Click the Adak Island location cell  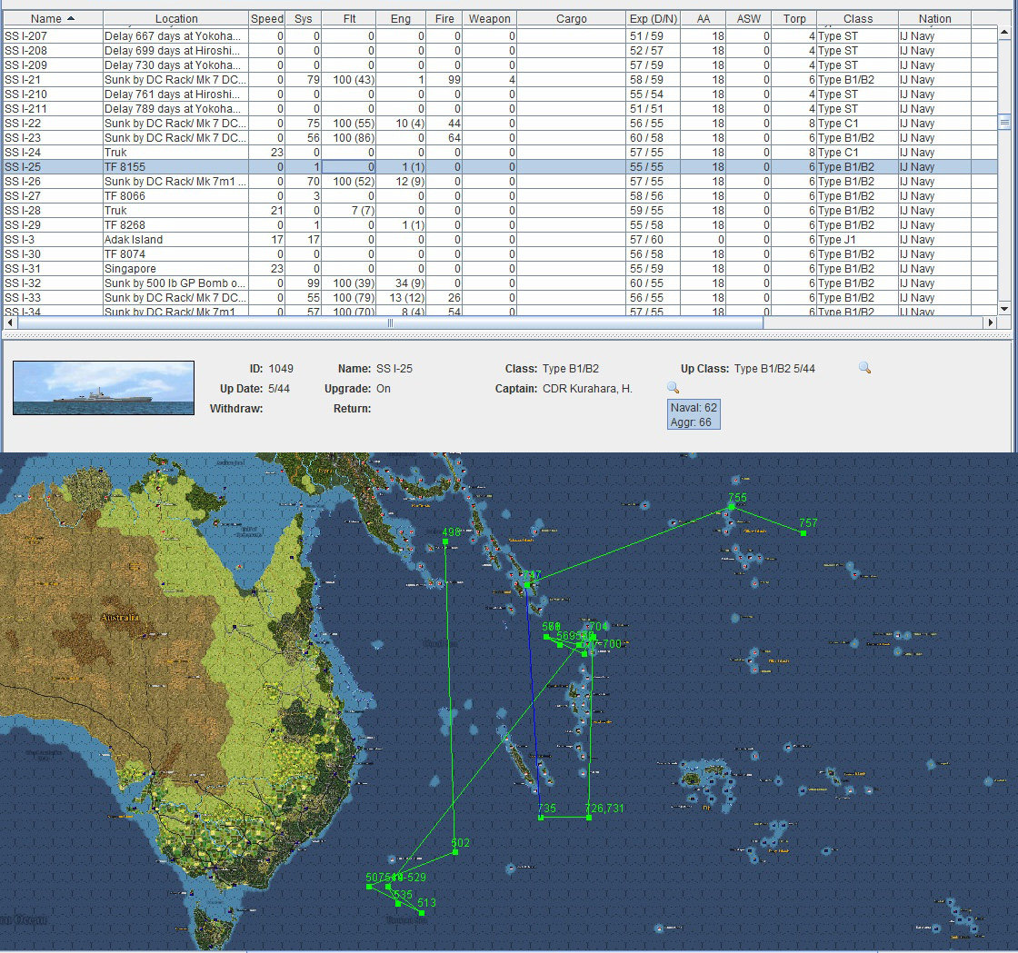tap(176, 239)
